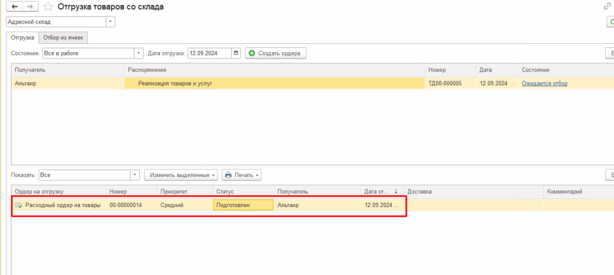Screen dimensions: 614x275
Task: Expand the Адресной склад warehouse dropdown
Action: pos(111,22)
